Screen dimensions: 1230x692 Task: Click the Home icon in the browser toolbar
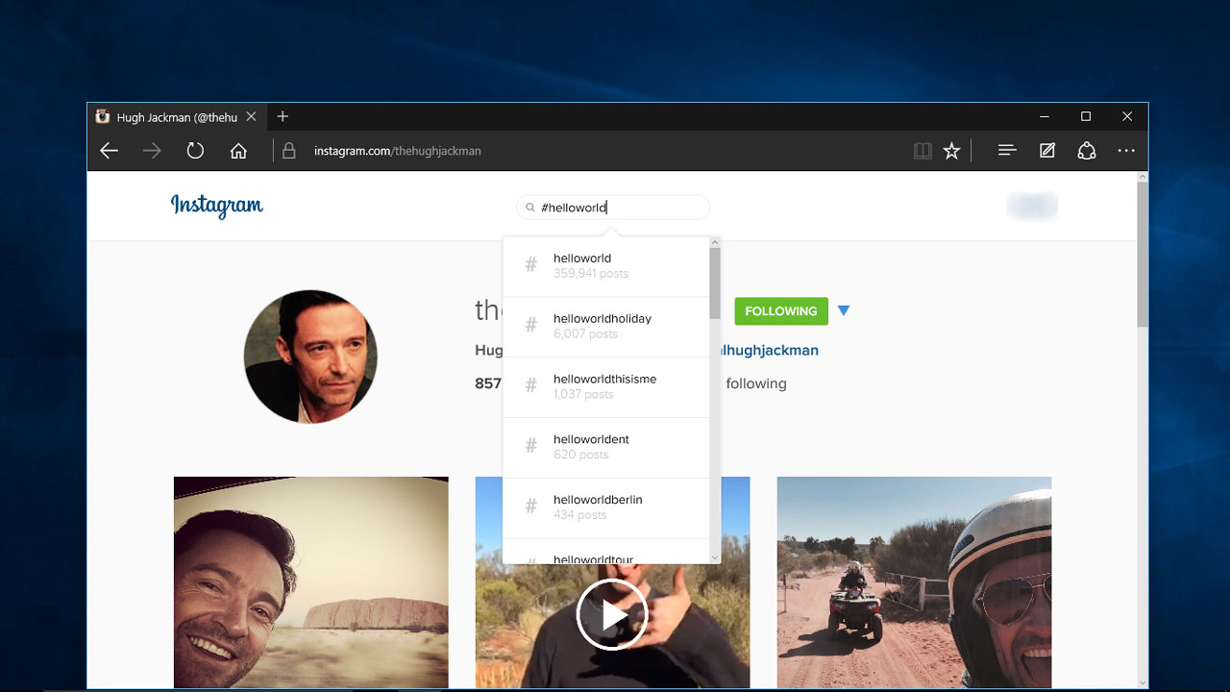(x=238, y=150)
